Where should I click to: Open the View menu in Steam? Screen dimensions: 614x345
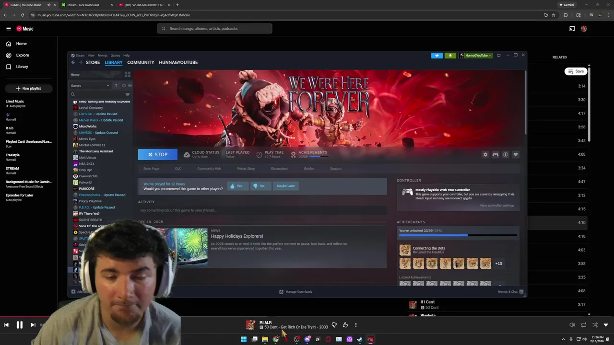(91, 56)
